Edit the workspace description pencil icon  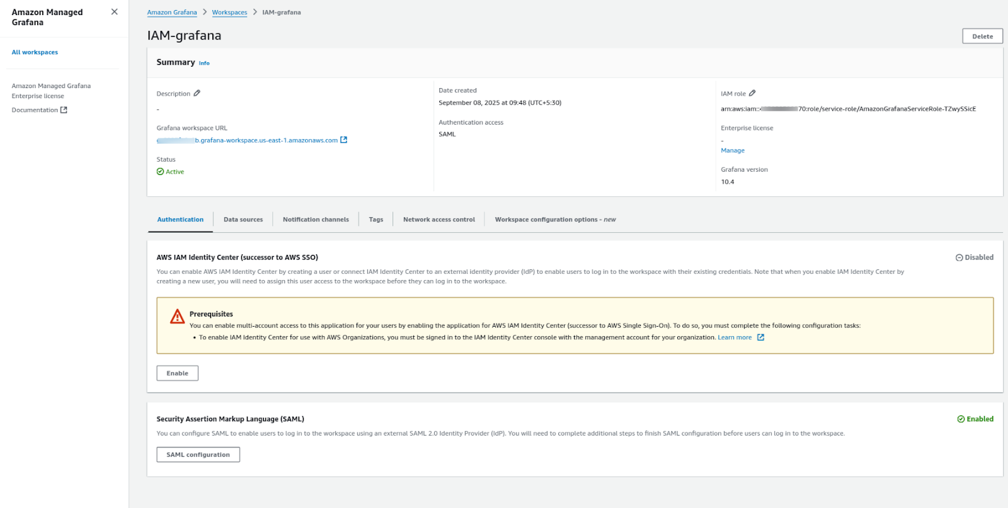point(197,93)
